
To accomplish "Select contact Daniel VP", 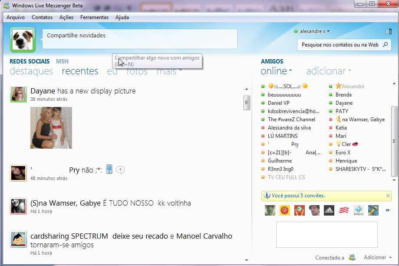I will pos(278,103).
